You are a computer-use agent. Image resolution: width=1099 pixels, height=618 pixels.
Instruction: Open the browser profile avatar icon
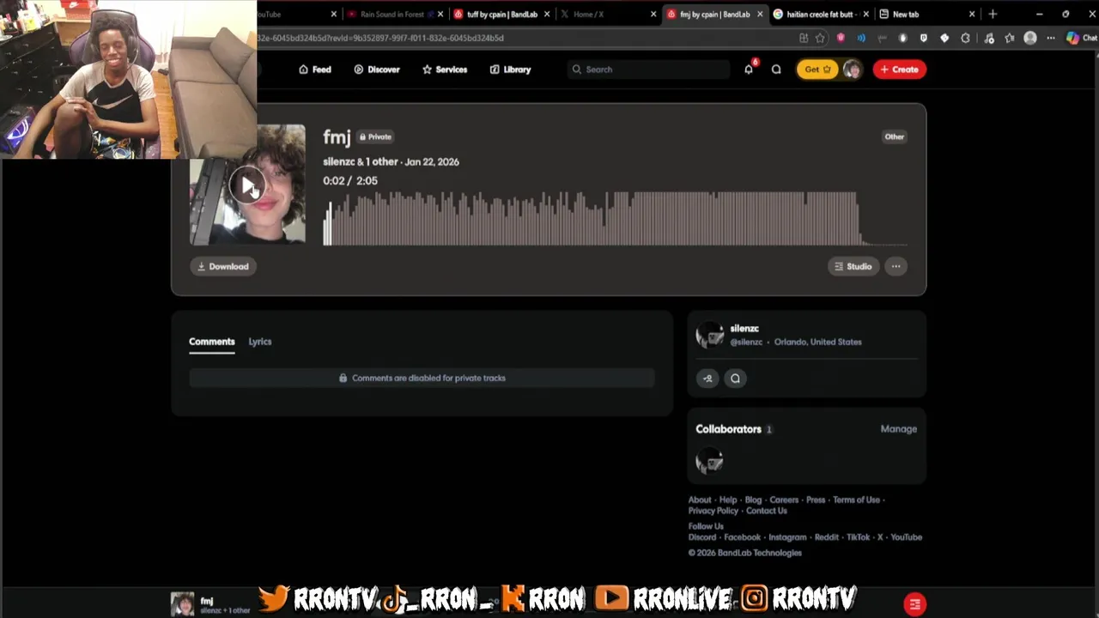click(1030, 38)
